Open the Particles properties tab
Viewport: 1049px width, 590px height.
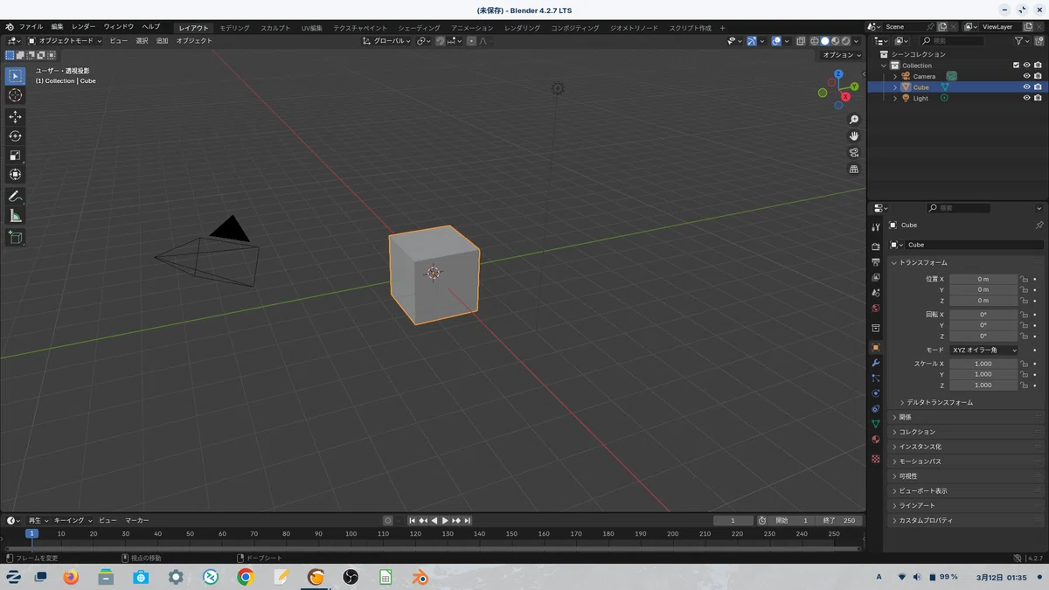[x=876, y=378]
